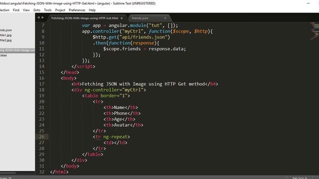Click the h4 heading text "Fetching JSON with Image"

point(114,84)
